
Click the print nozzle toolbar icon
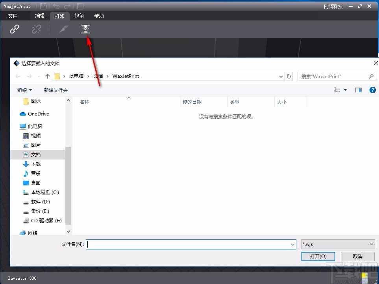pos(85,29)
